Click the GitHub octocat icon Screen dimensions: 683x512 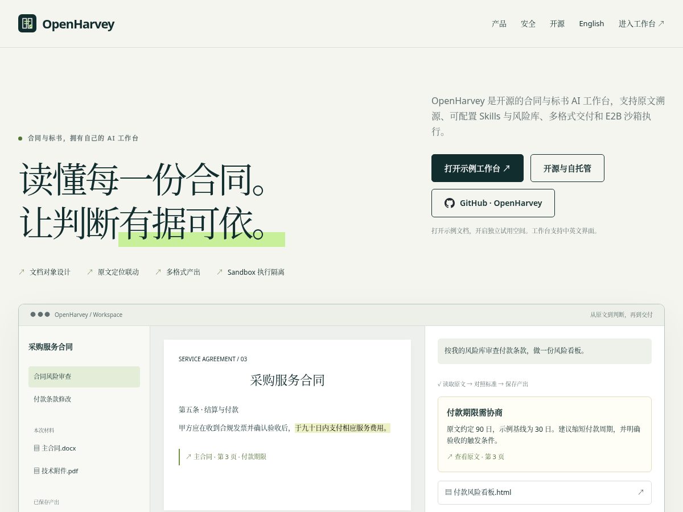pyautogui.click(x=450, y=203)
